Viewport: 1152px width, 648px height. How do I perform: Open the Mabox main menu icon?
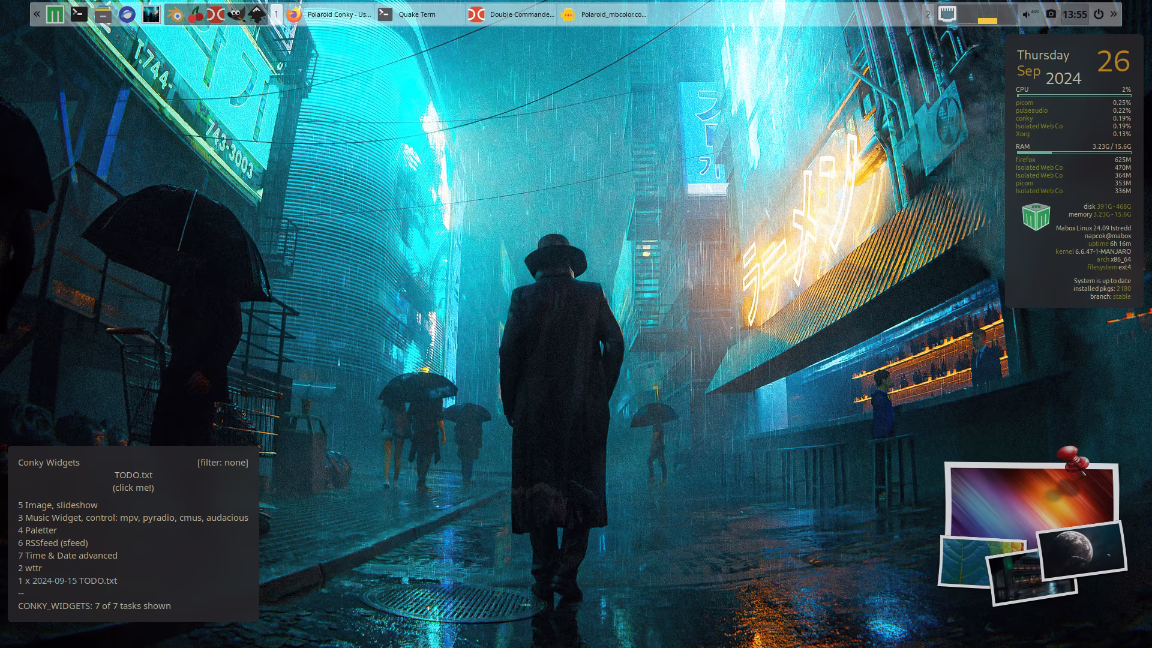click(55, 14)
